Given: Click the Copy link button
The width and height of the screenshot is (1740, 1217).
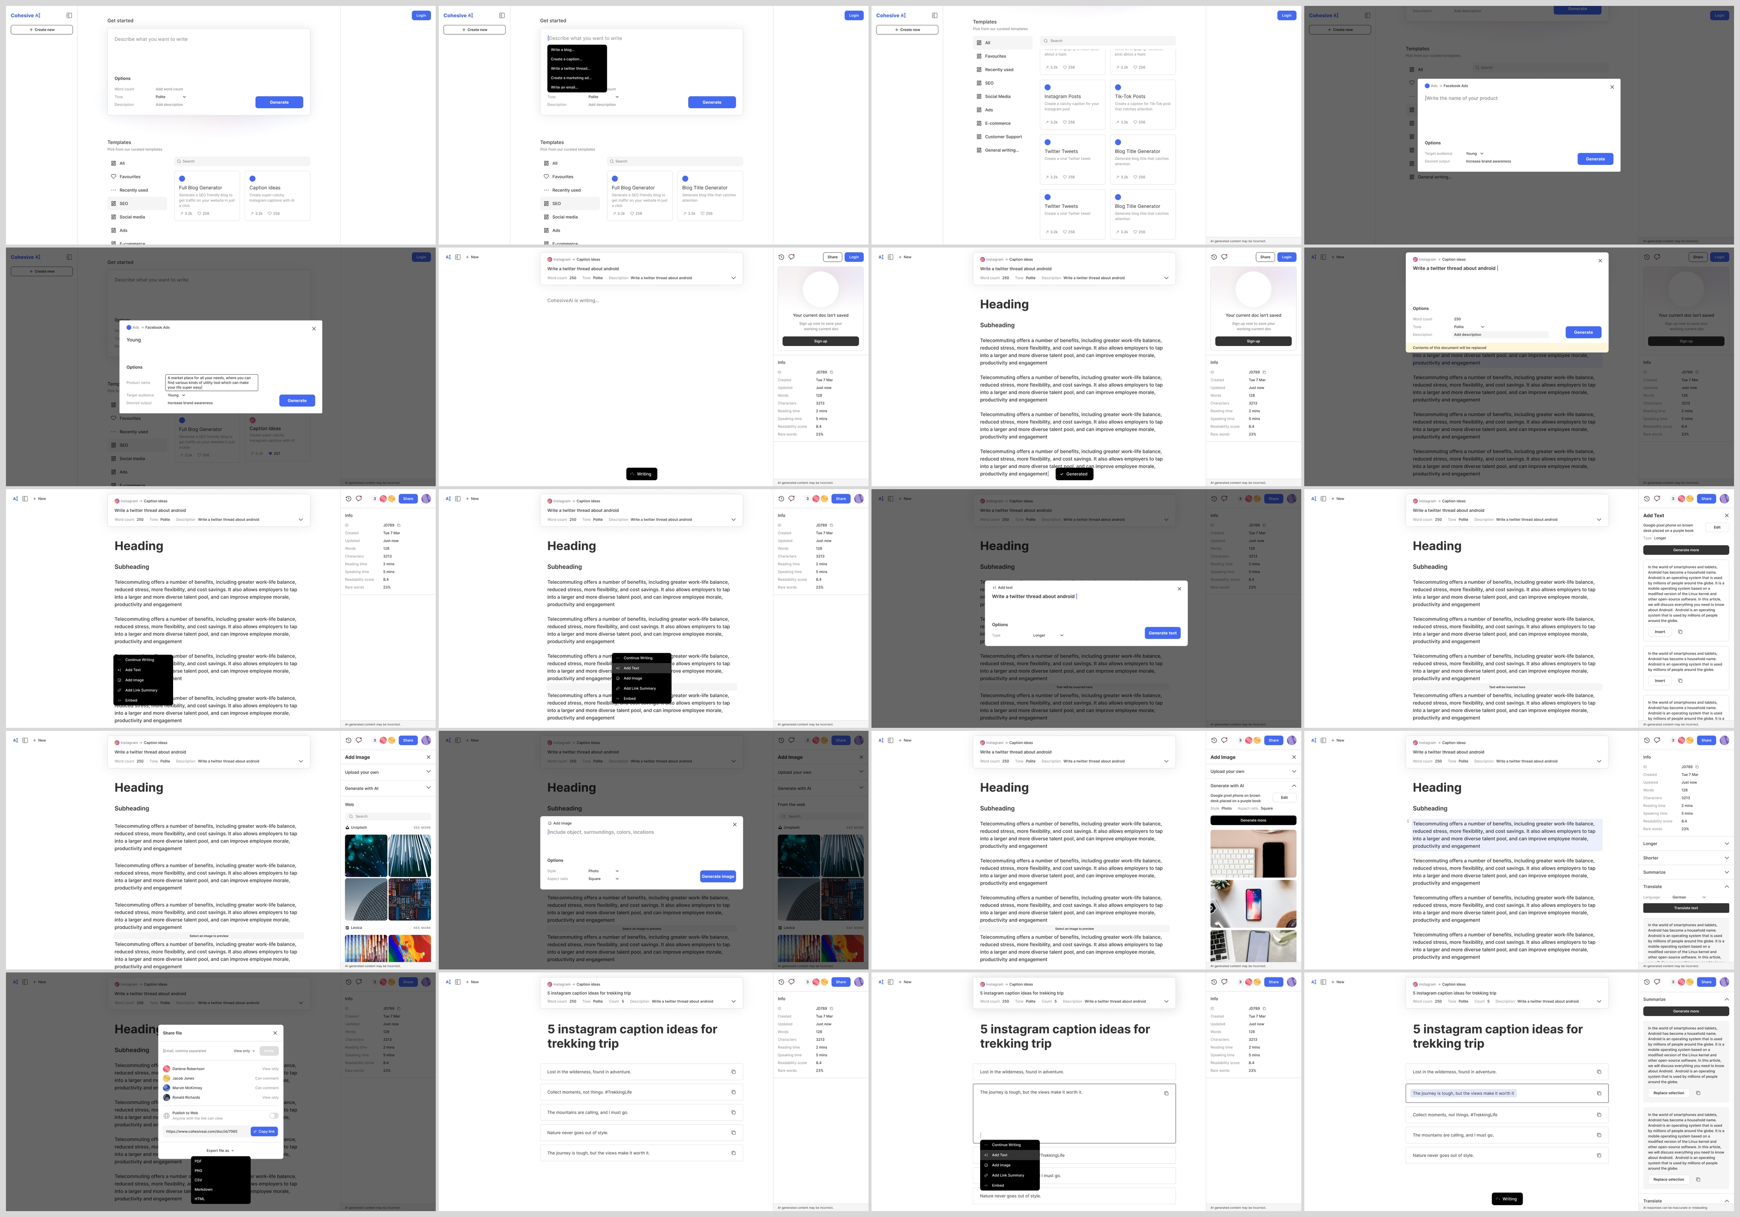Looking at the screenshot, I should [265, 1131].
